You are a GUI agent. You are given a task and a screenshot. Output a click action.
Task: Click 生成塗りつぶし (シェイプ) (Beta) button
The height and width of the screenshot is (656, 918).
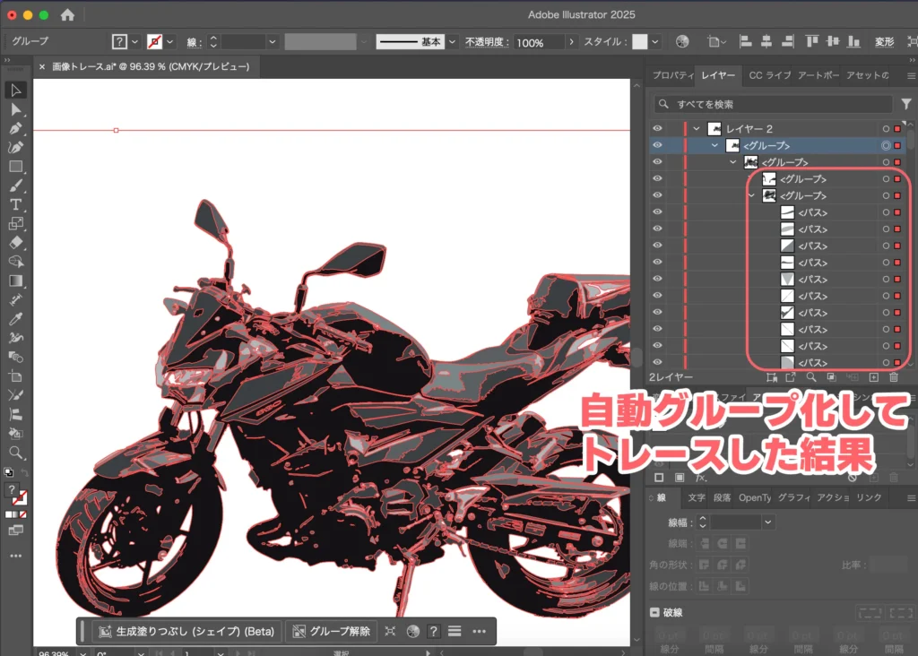click(x=186, y=631)
